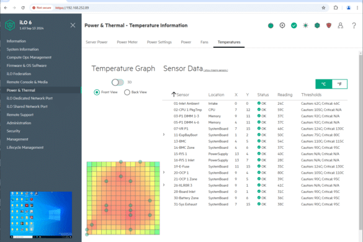Select the Front View radio button
The width and height of the screenshot is (363, 242).
tap(97, 92)
